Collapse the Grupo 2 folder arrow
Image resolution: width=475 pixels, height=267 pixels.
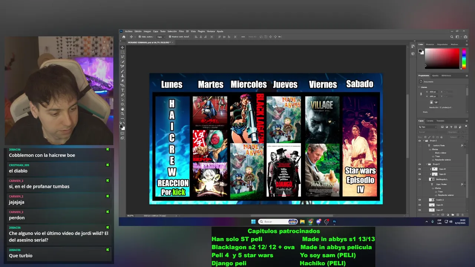tap(424, 141)
